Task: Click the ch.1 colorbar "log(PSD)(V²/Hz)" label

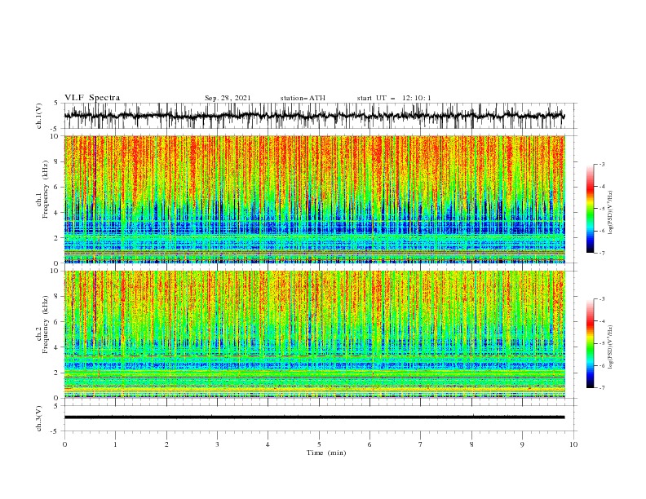Action: coord(610,213)
